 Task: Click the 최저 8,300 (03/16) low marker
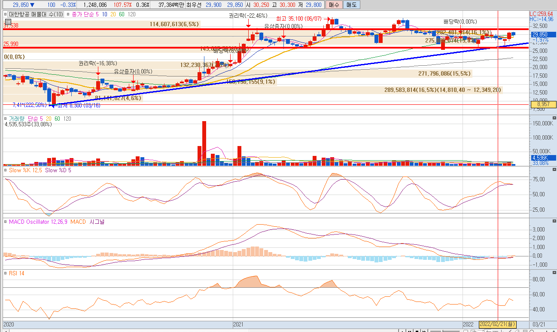[78, 105]
